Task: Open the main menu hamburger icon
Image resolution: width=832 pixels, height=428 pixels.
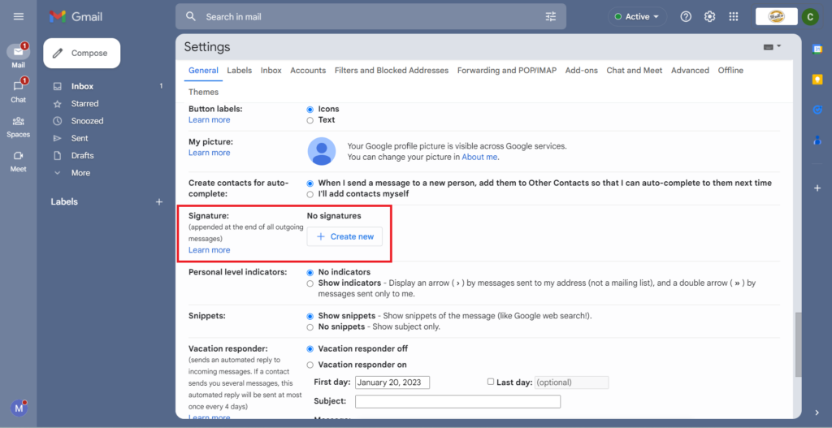Action: point(19,16)
